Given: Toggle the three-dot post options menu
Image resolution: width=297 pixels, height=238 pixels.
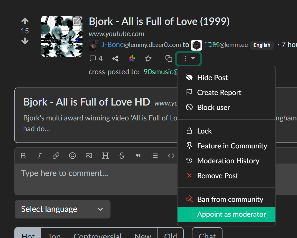Looking at the screenshot, I should pyautogui.click(x=189, y=59).
